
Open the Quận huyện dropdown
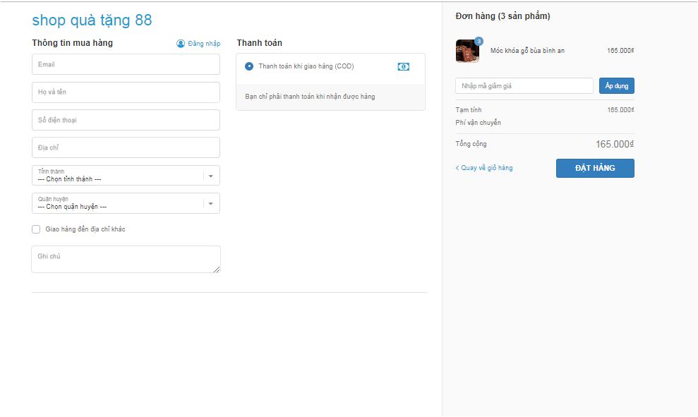126,203
